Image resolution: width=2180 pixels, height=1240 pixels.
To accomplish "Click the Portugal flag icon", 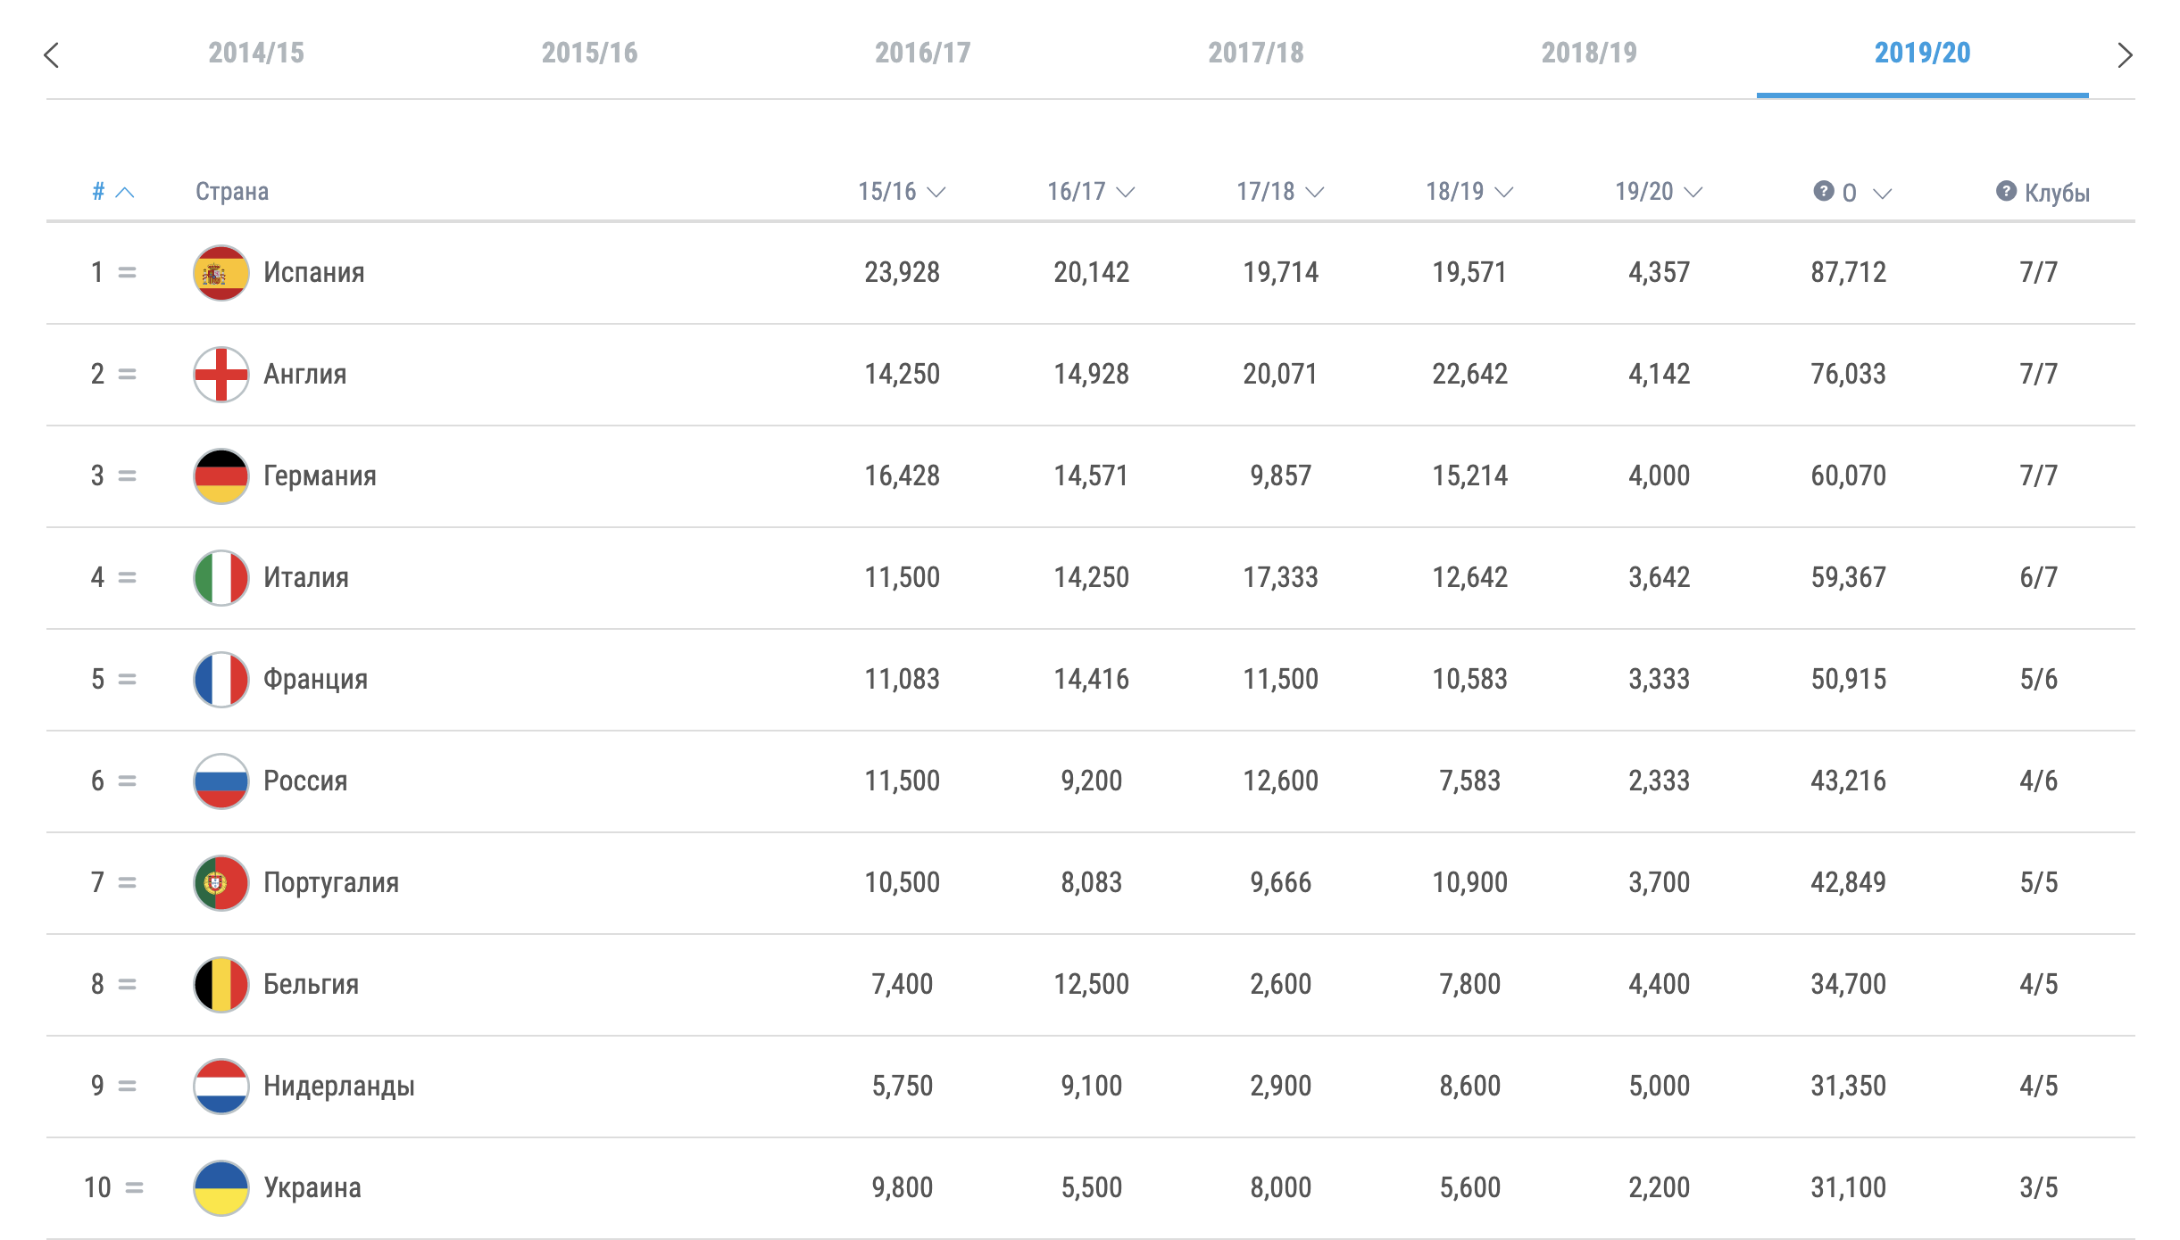I will coord(220,883).
